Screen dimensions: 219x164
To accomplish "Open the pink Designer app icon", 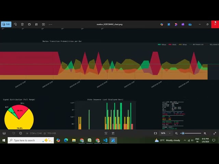I will (176, 24).
